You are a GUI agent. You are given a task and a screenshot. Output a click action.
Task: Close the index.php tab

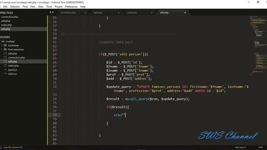(x=152, y=12)
